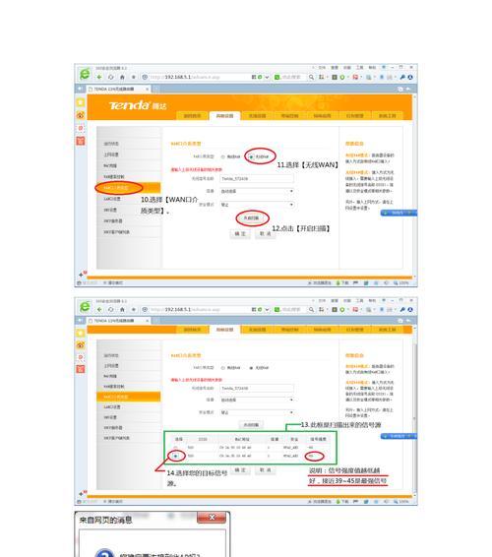Click the 确定 button below the scan results table
Image resolution: width=492 pixels, height=557 pixels.
[x=240, y=470]
